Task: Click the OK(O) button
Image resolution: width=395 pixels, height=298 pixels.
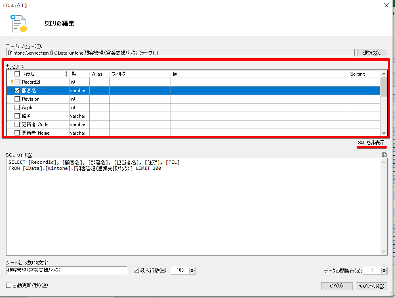Action: click(x=336, y=286)
